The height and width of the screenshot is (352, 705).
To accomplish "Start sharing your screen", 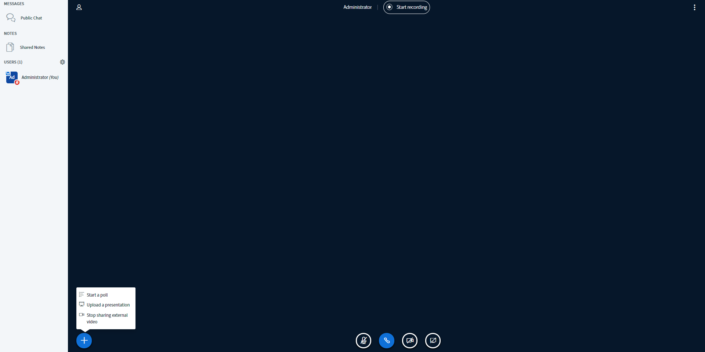I will [433, 340].
